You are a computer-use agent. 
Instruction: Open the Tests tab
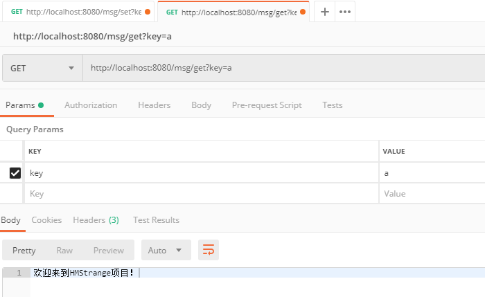(332, 105)
